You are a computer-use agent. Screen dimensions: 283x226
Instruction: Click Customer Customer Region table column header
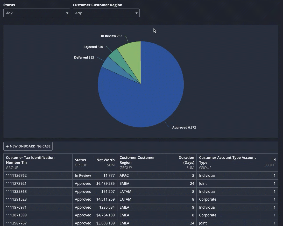click(x=141, y=163)
